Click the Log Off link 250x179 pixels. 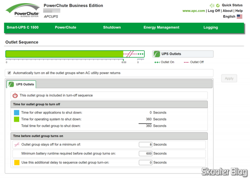click(214, 11)
